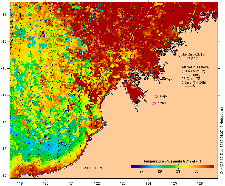Click latitude axis label -17
The width and height of the screenshot is (225, 186).
click(x=4, y=95)
